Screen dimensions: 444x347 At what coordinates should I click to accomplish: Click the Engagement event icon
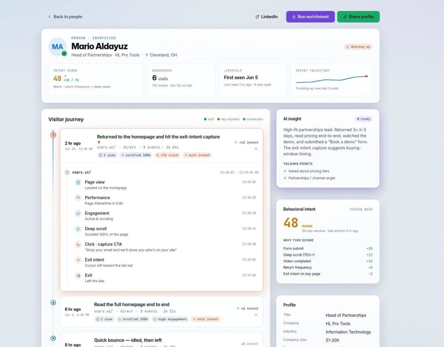tap(78, 213)
